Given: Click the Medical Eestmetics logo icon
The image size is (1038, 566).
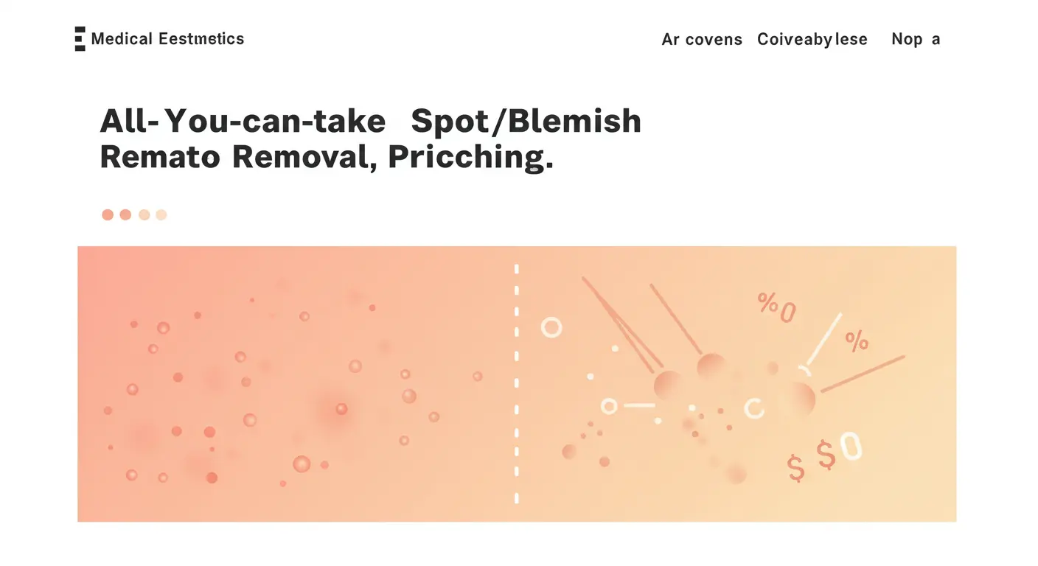Looking at the screenshot, I should 80,38.
